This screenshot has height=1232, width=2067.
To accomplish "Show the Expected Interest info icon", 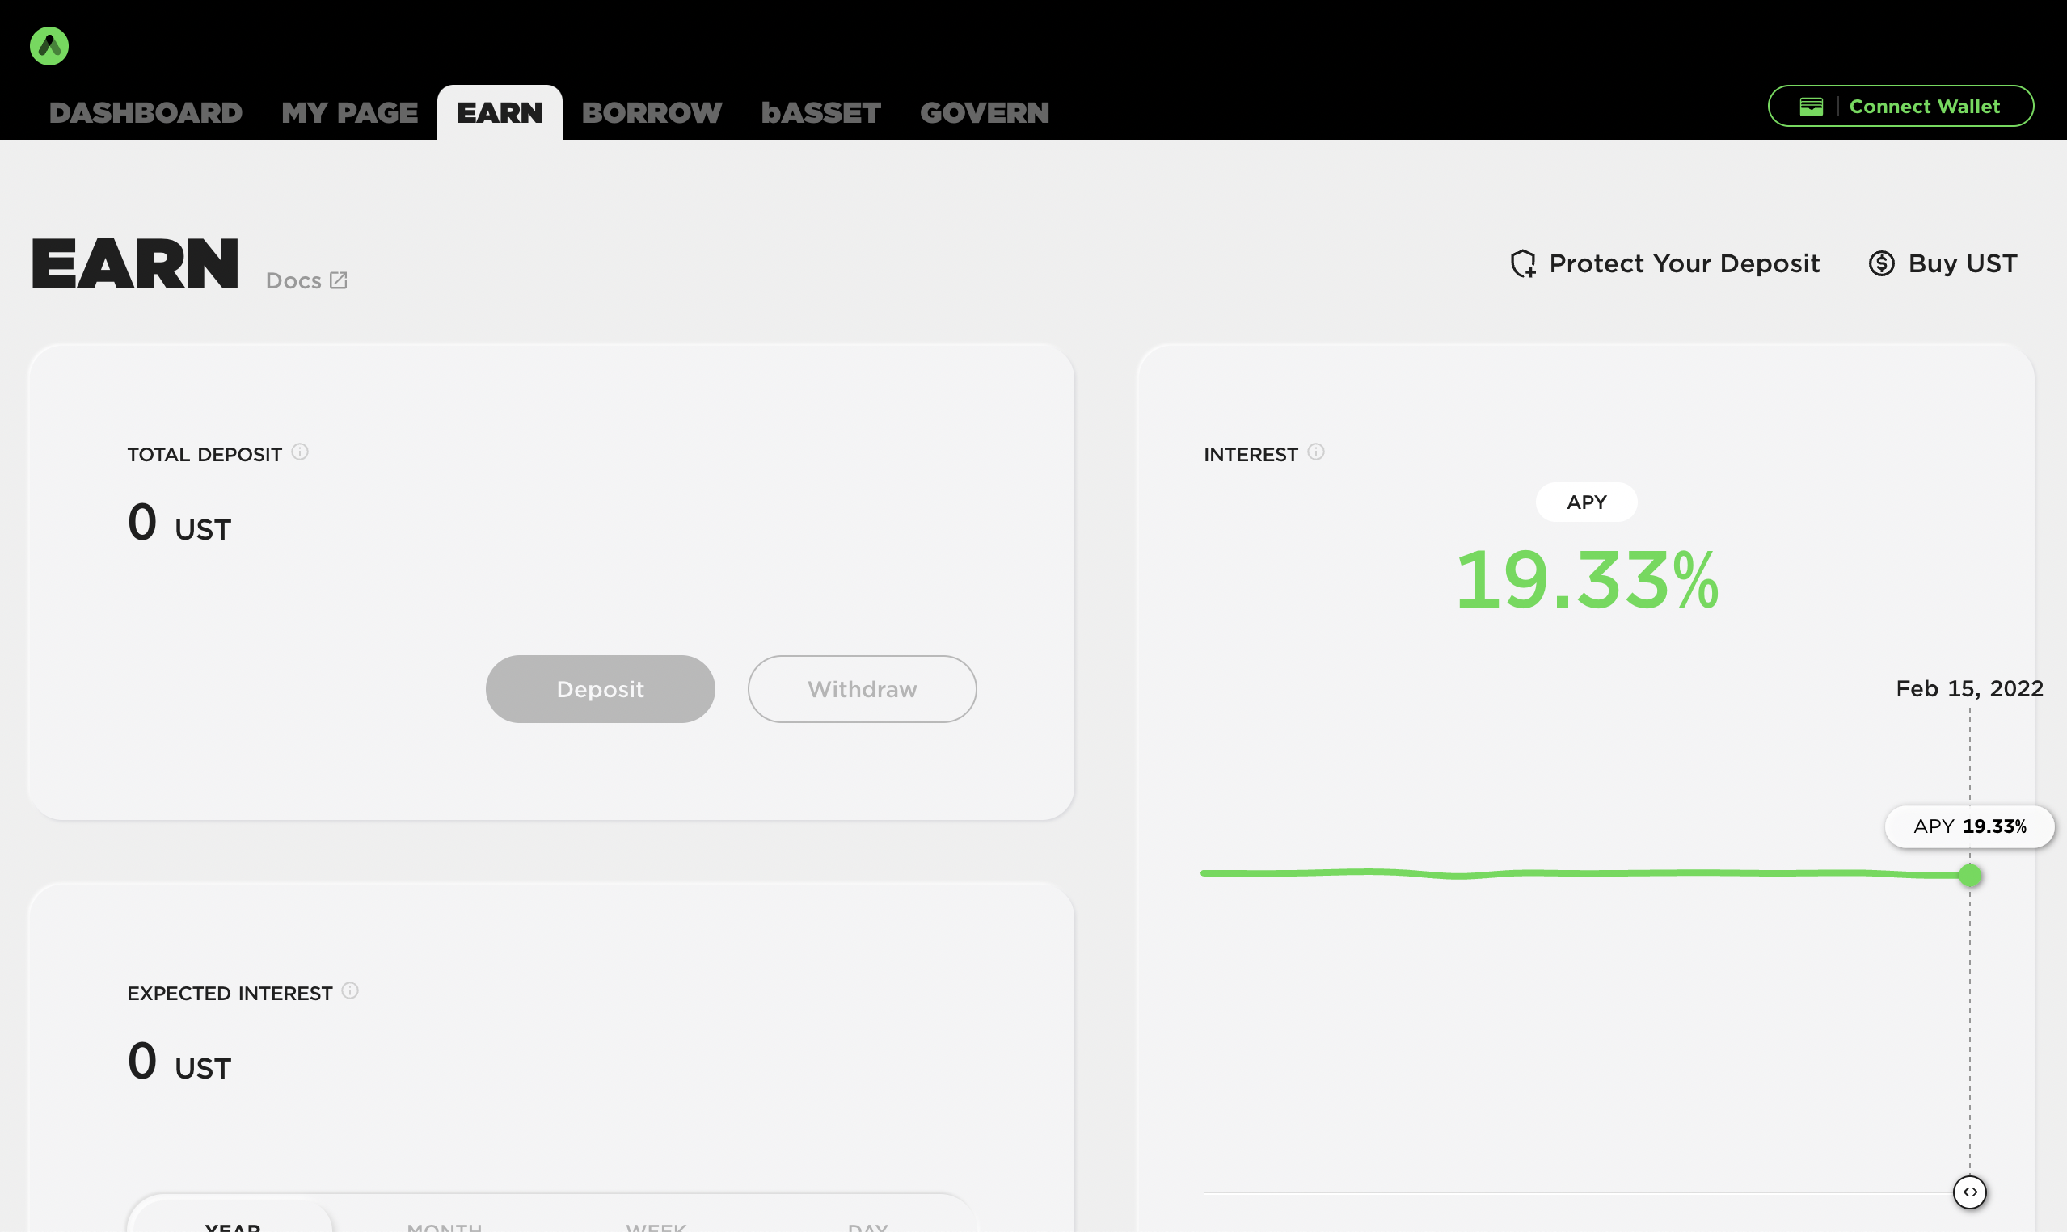I will tap(350, 990).
